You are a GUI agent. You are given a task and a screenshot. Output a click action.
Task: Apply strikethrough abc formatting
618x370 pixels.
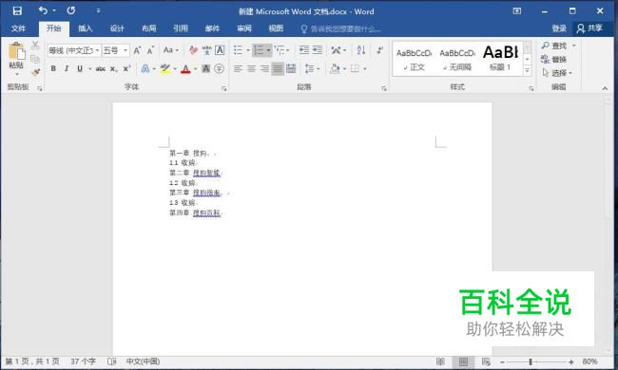pos(101,69)
